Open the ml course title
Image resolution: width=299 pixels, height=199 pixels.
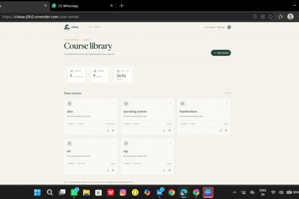[69, 151]
